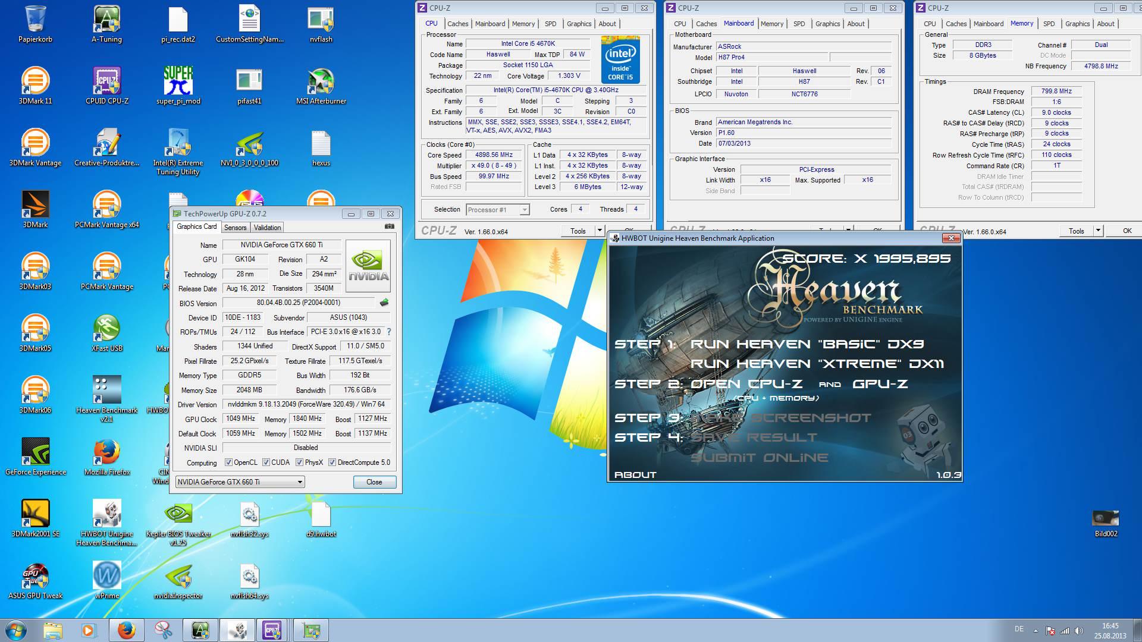Open About tab in Memory CPU-Z window
This screenshot has width=1142, height=642.
click(1106, 24)
